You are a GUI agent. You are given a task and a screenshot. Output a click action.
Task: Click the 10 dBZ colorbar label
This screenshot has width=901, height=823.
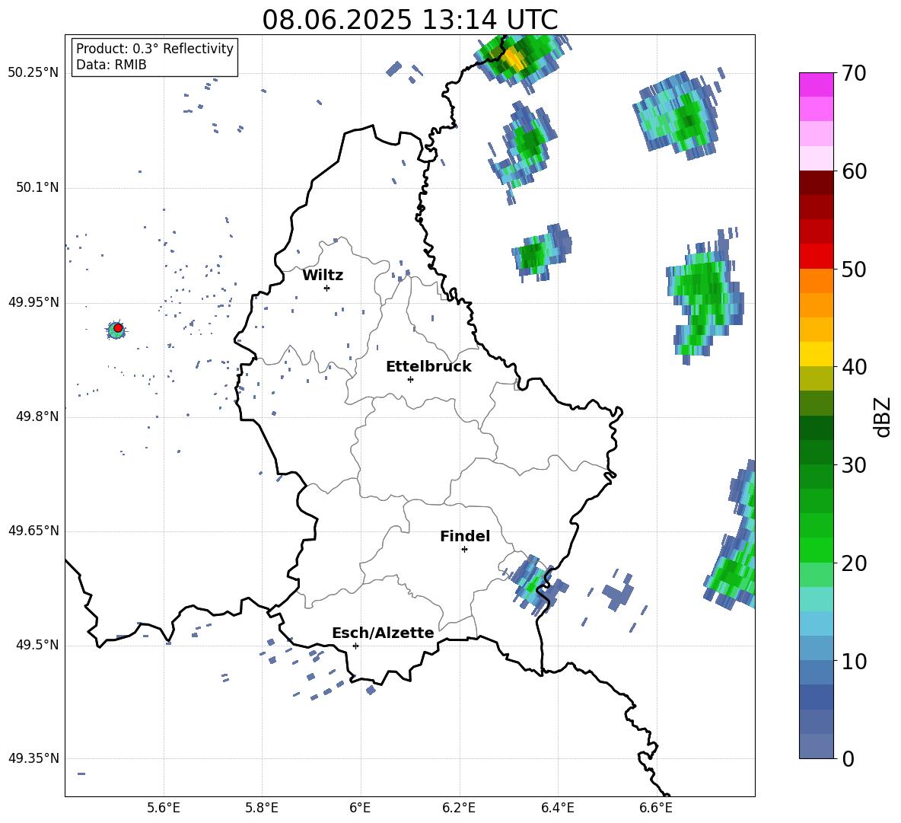tap(853, 661)
